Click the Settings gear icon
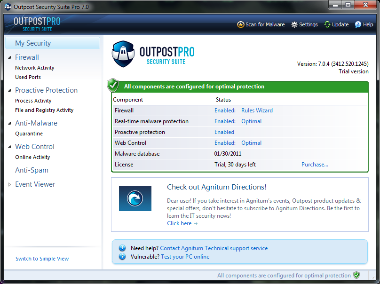This screenshot has height=284, width=380. click(294, 24)
